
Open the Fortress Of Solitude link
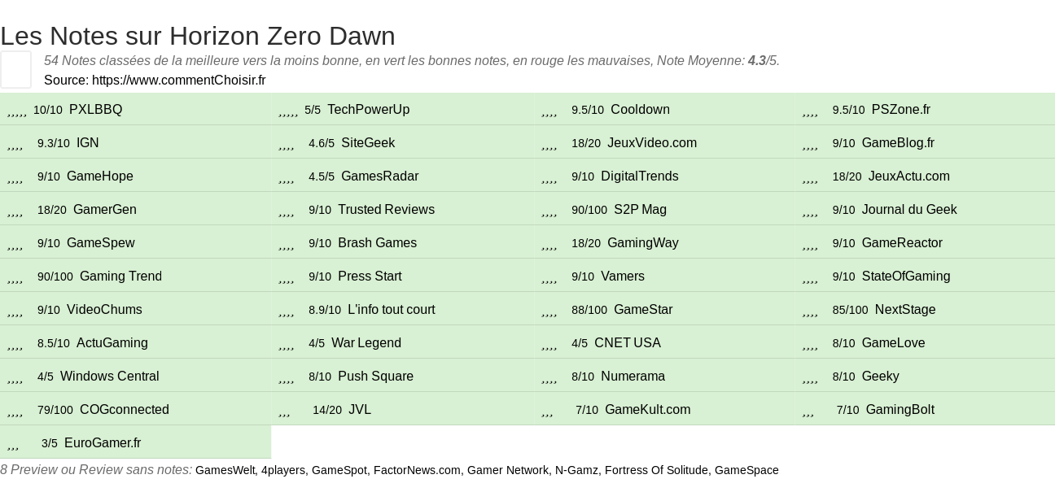coord(656,470)
